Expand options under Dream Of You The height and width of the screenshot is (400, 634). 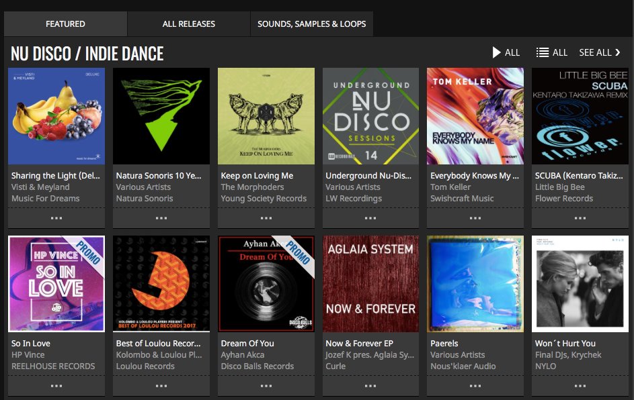click(x=266, y=387)
